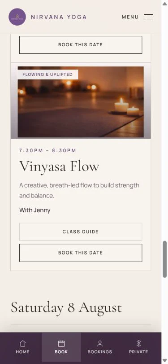Viewport: 168px width, 364px height.
Task: Click the NIRVANA YOGA site title
Action: click(x=59, y=17)
